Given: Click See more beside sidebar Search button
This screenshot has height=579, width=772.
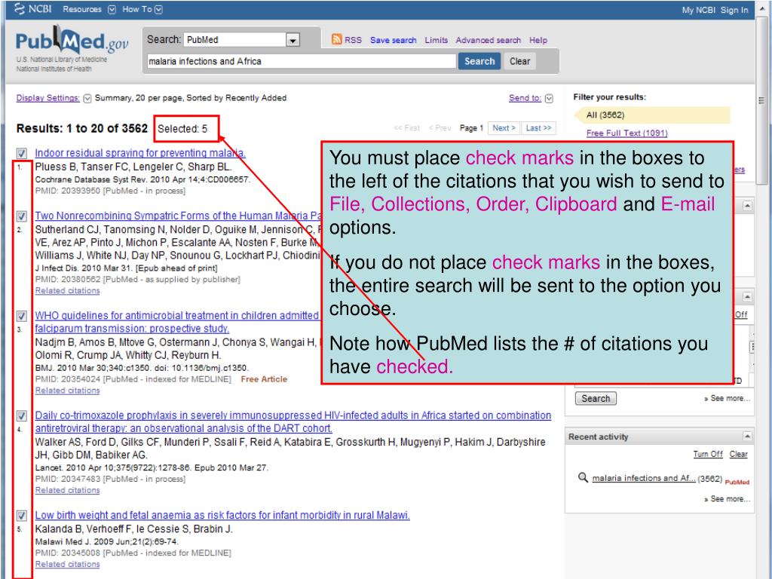Looking at the screenshot, I should [x=727, y=398].
